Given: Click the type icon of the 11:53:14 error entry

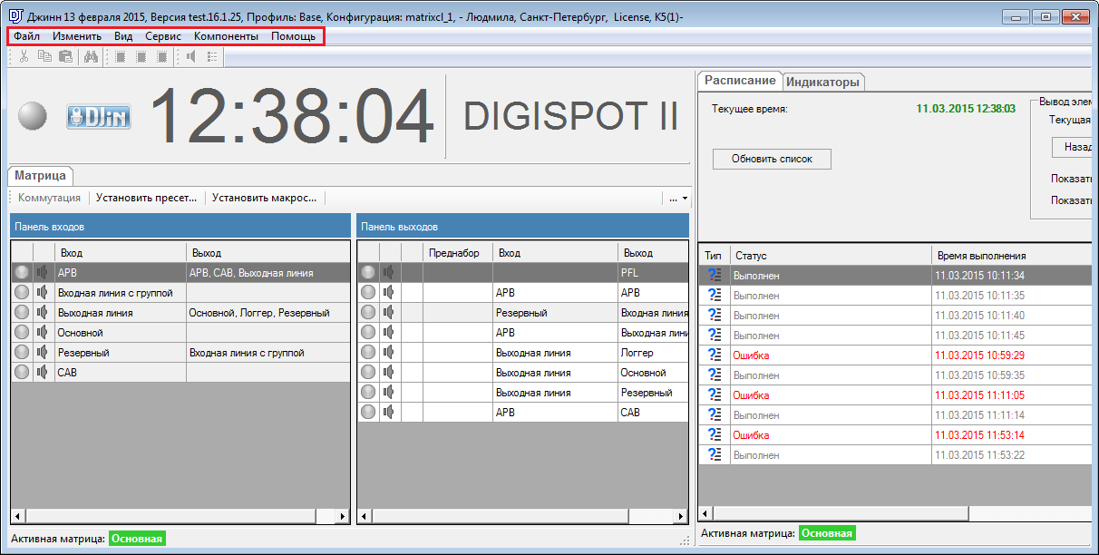Looking at the screenshot, I should pyautogui.click(x=714, y=435).
